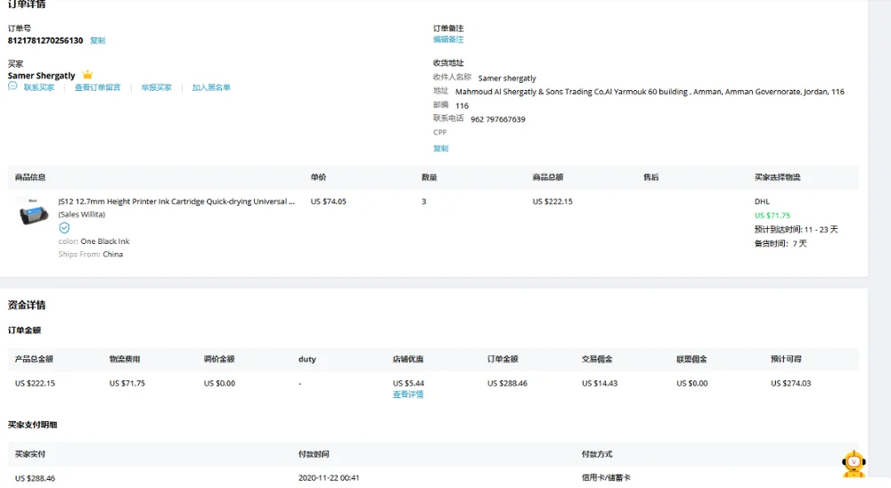The image size is (891, 488).
Task: Click the 预计可得 column header
Action: coord(786,359)
